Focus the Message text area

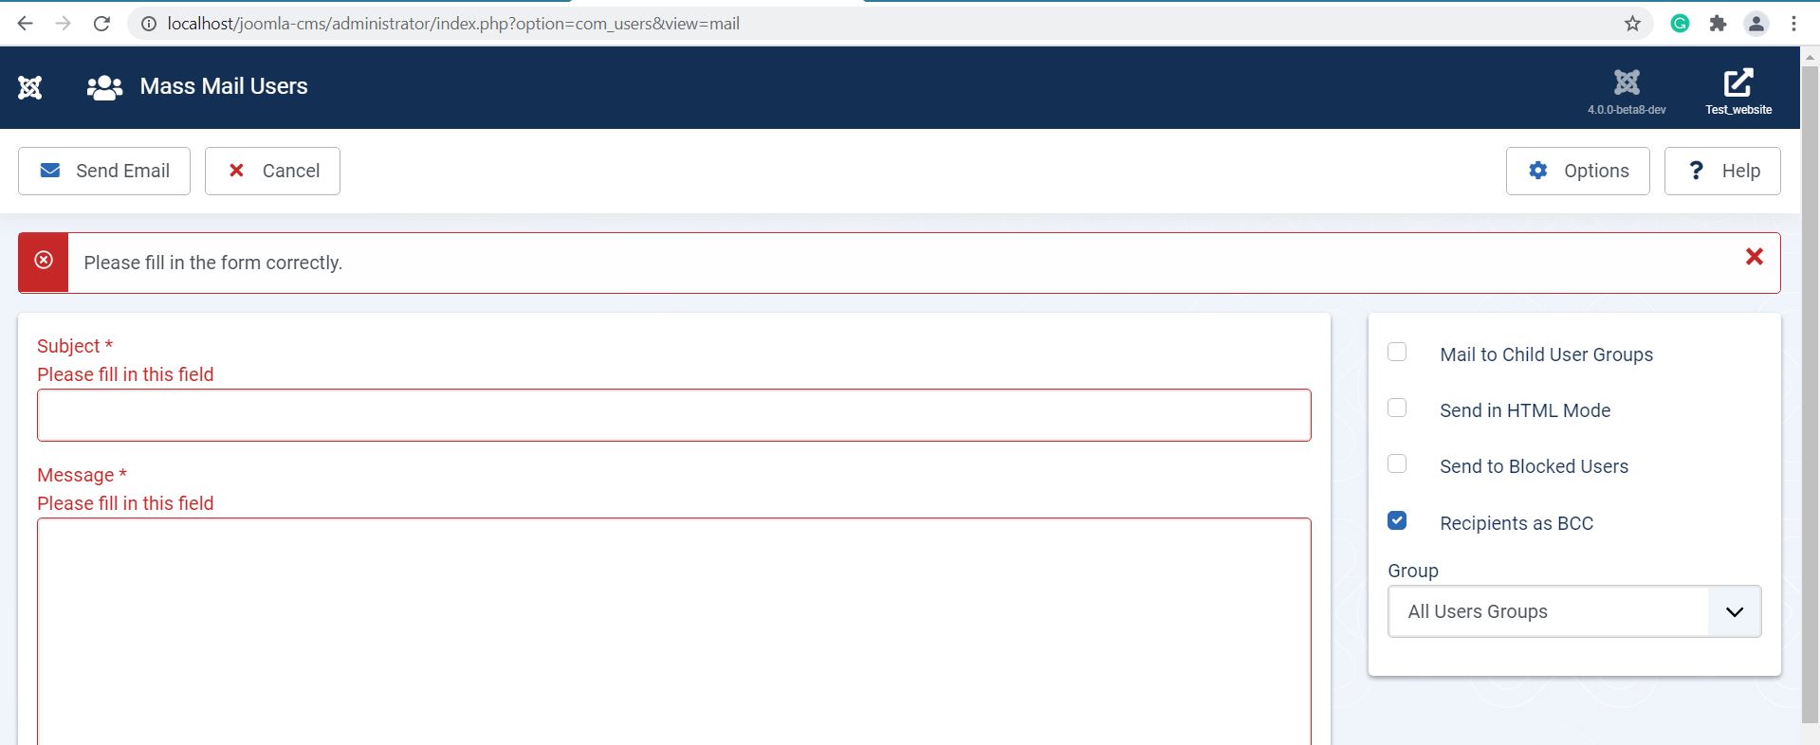[674, 631]
